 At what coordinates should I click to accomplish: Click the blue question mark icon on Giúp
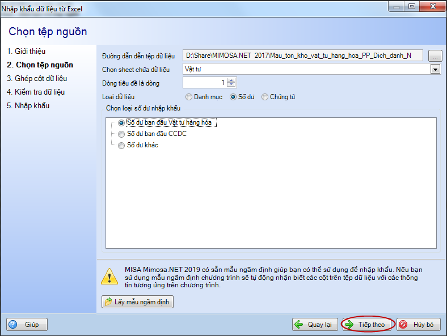[x=13, y=324]
